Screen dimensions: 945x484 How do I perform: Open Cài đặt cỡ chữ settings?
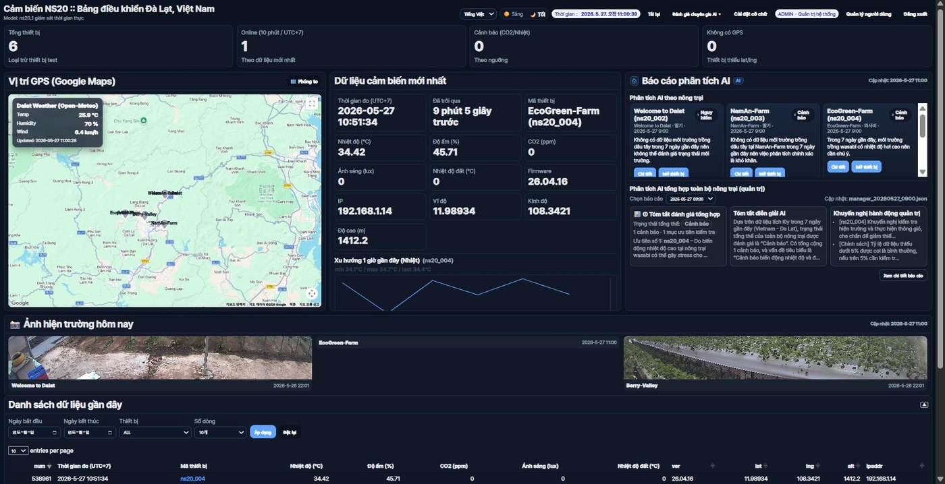pos(750,13)
